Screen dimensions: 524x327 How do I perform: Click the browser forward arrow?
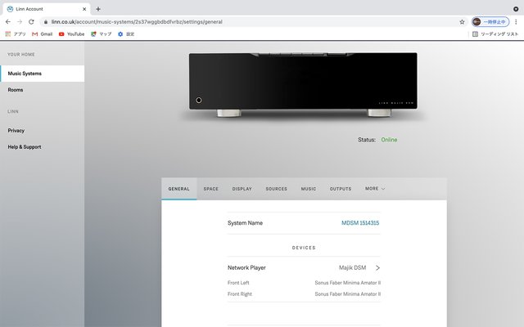pyautogui.click(x=20, y=22)
